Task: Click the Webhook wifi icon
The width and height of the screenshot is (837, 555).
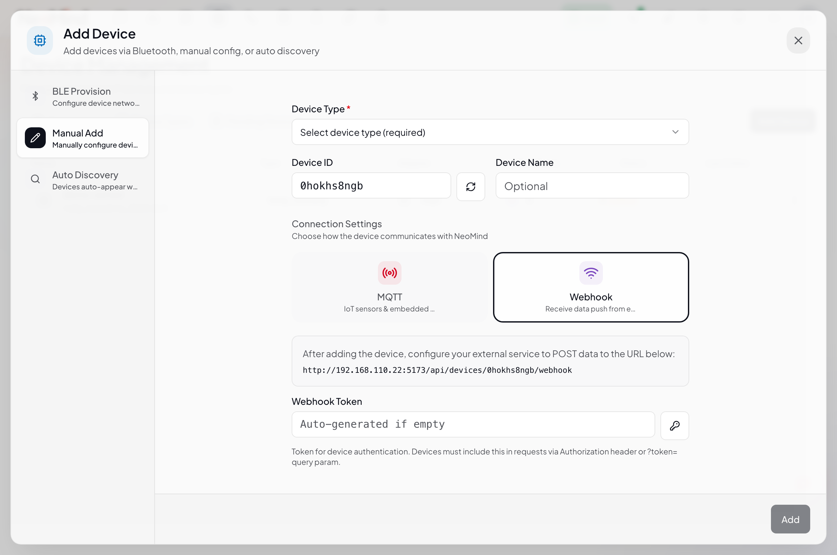Action: pos(590,273)
